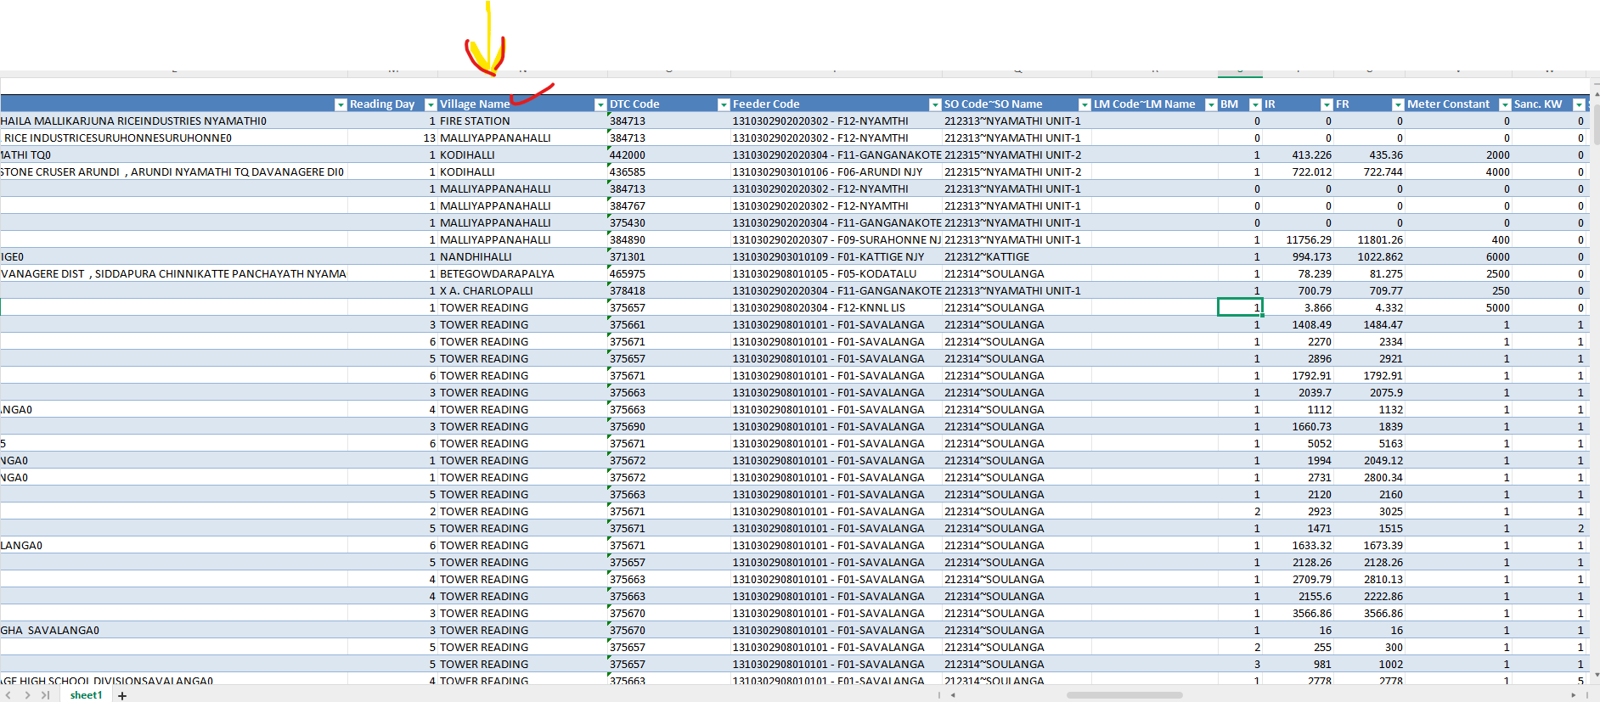Click the horizontal scrollbar's left arrow
Viewport: 1600px width, 702px height.
pyautogui.click(x=953, y=695)
